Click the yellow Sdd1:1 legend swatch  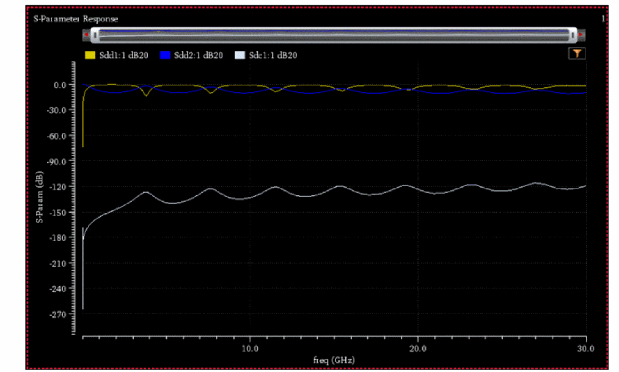[89, 55]
